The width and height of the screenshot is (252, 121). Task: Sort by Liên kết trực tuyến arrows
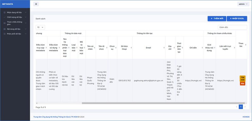pyautogui.click(x=234, y=48)
